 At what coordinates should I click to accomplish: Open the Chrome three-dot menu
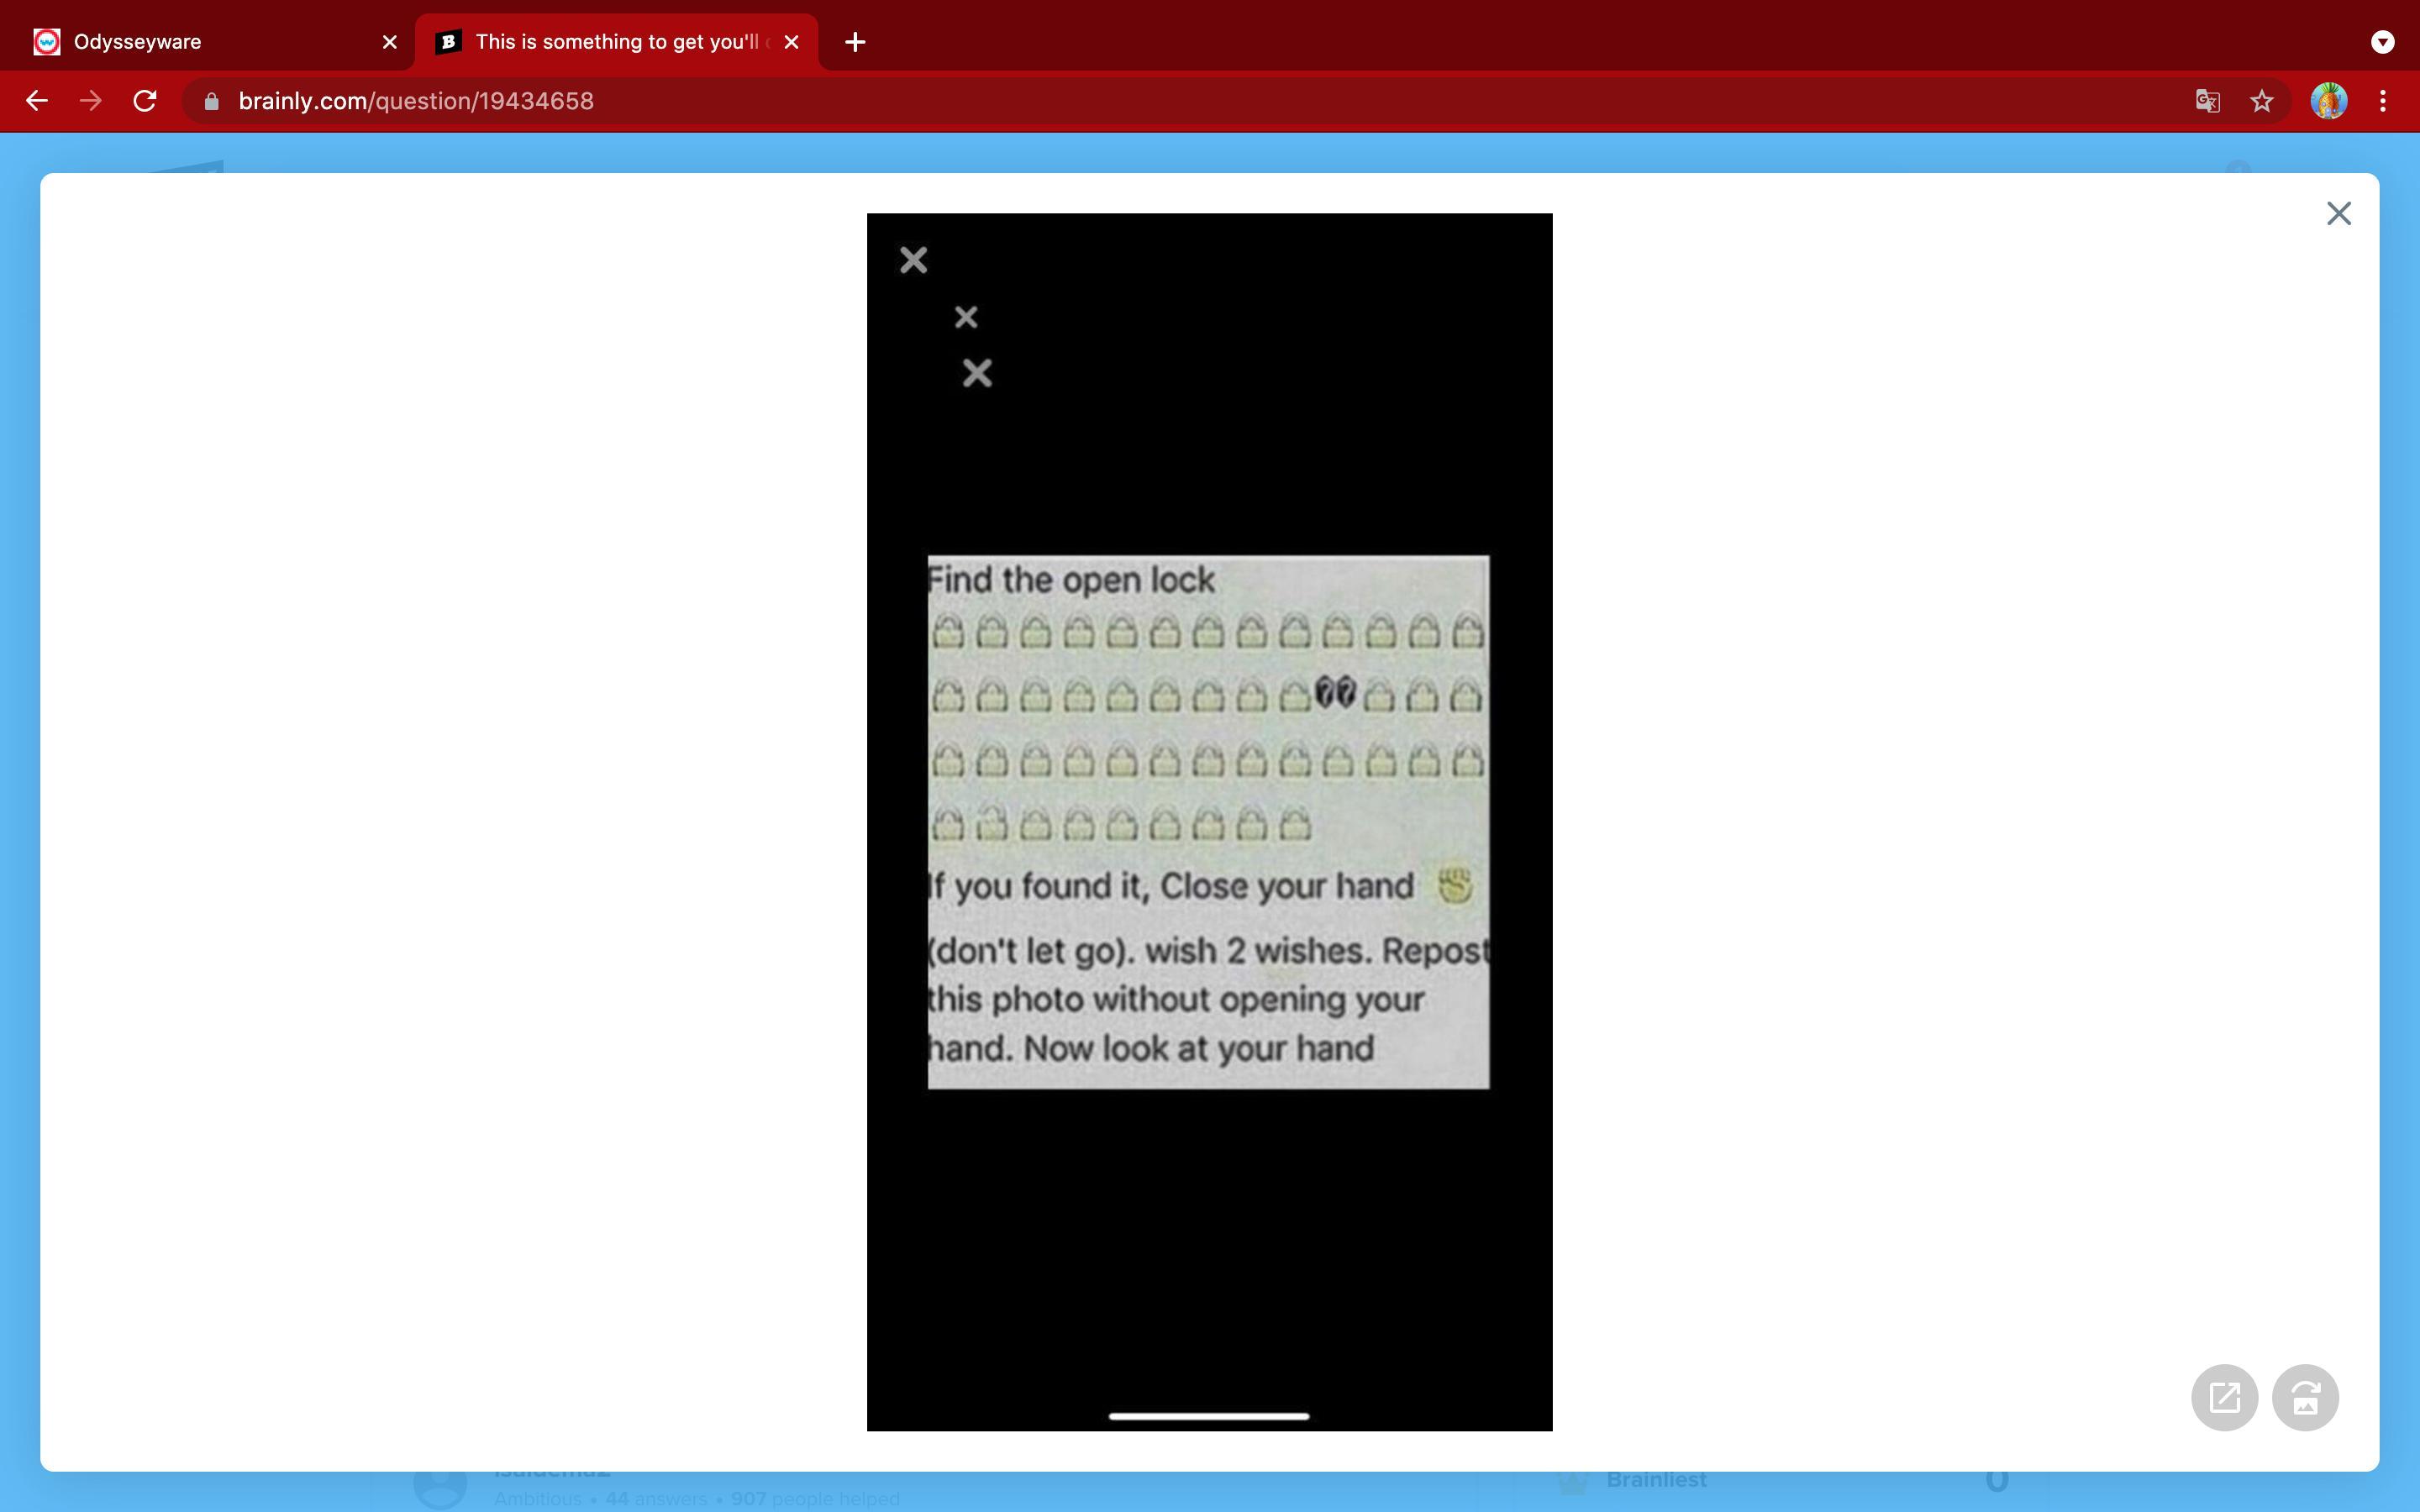coord(2383,101)
